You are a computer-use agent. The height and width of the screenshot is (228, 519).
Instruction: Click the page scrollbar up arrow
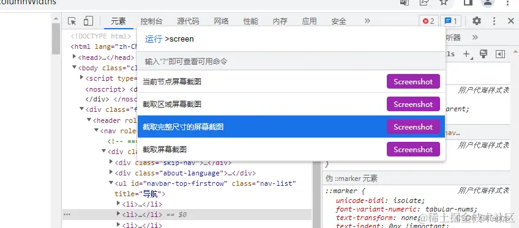[x=56, y=18]
